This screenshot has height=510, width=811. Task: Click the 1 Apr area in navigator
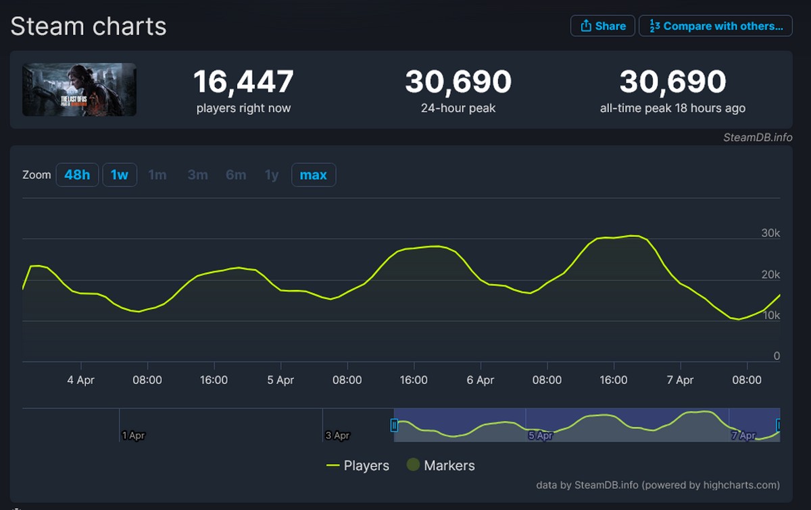133,435
